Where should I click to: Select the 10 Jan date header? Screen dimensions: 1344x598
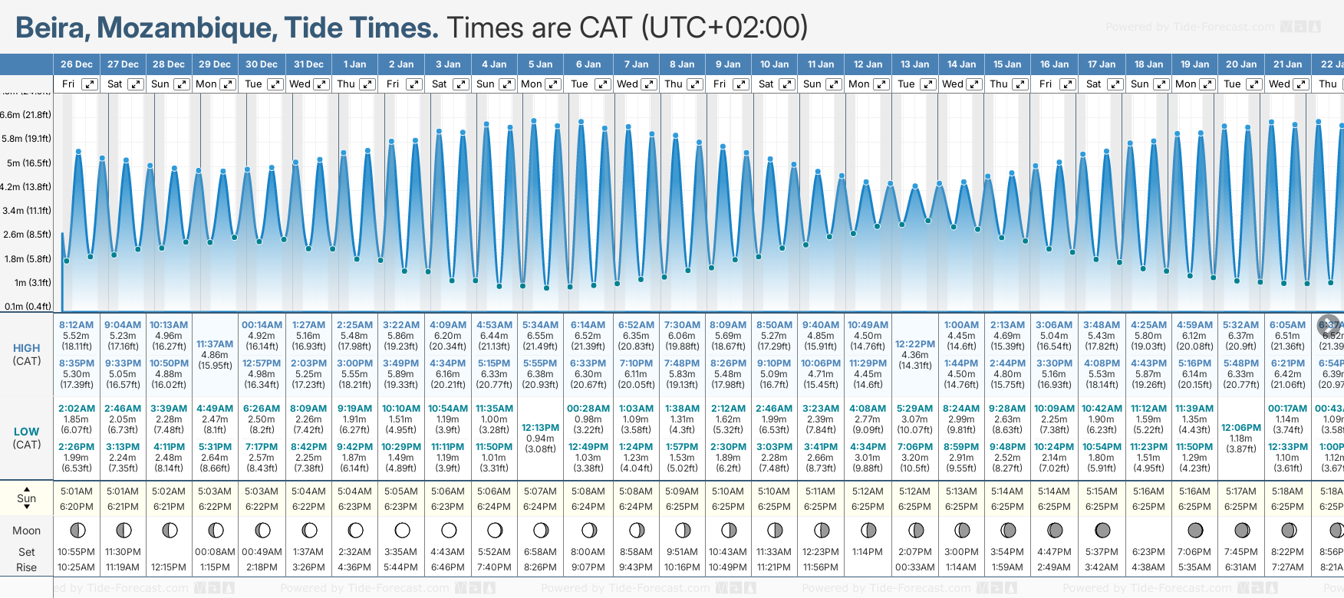pos(774,64)
